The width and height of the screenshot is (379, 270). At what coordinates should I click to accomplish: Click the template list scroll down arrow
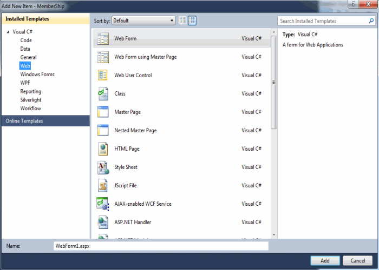[274, 234]
